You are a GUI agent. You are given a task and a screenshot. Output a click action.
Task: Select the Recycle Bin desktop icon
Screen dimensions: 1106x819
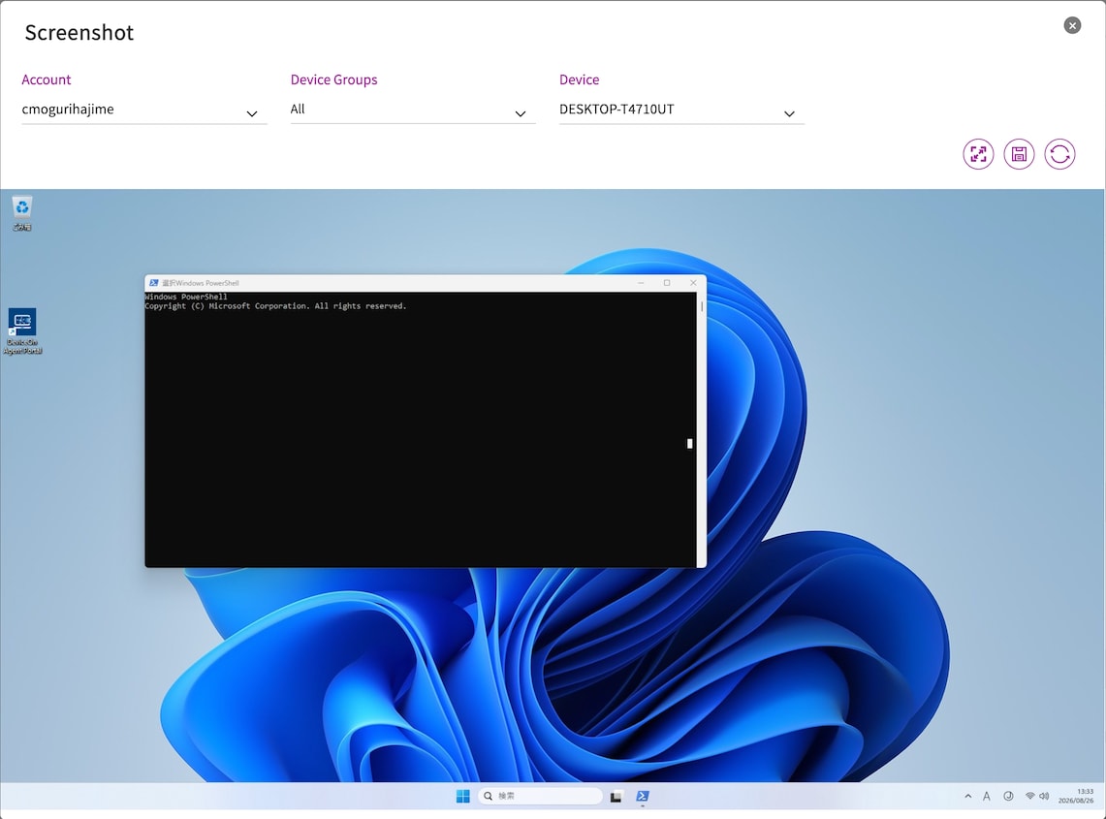(x=22, y=214)
